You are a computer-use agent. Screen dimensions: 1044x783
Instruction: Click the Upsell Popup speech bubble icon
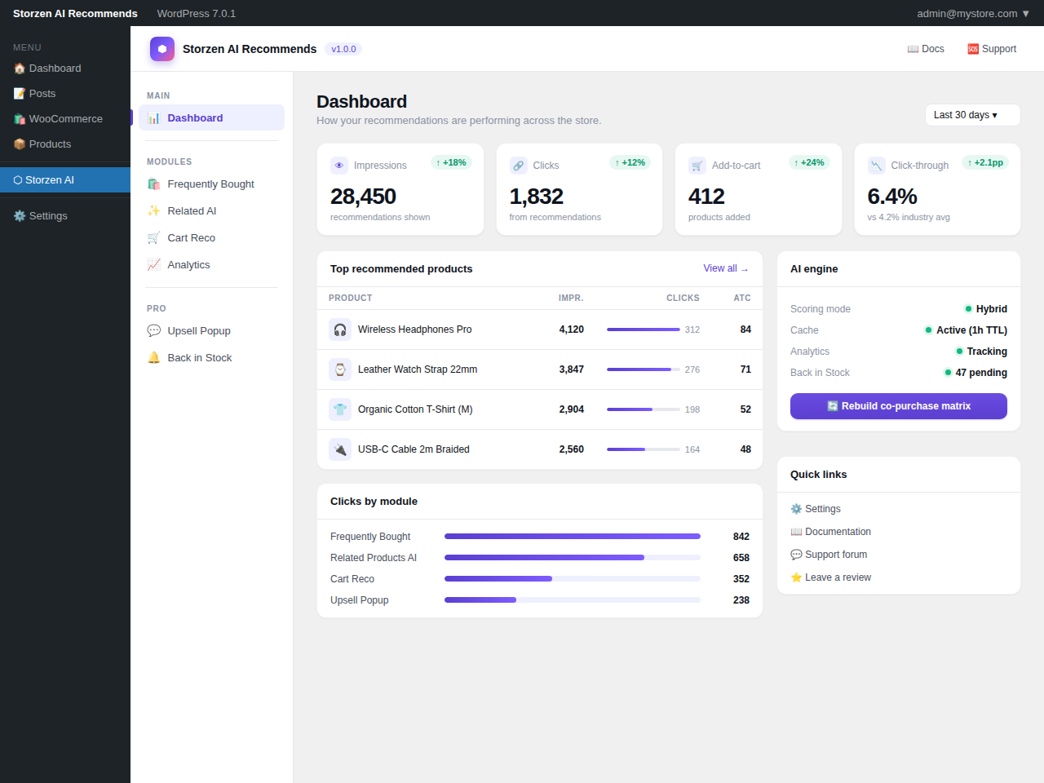tap(153, 331)
